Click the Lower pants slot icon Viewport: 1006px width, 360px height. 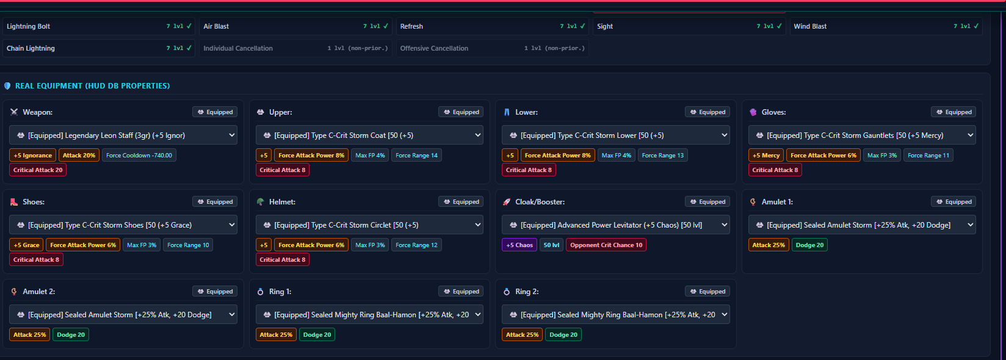click(x=507, y=112)
